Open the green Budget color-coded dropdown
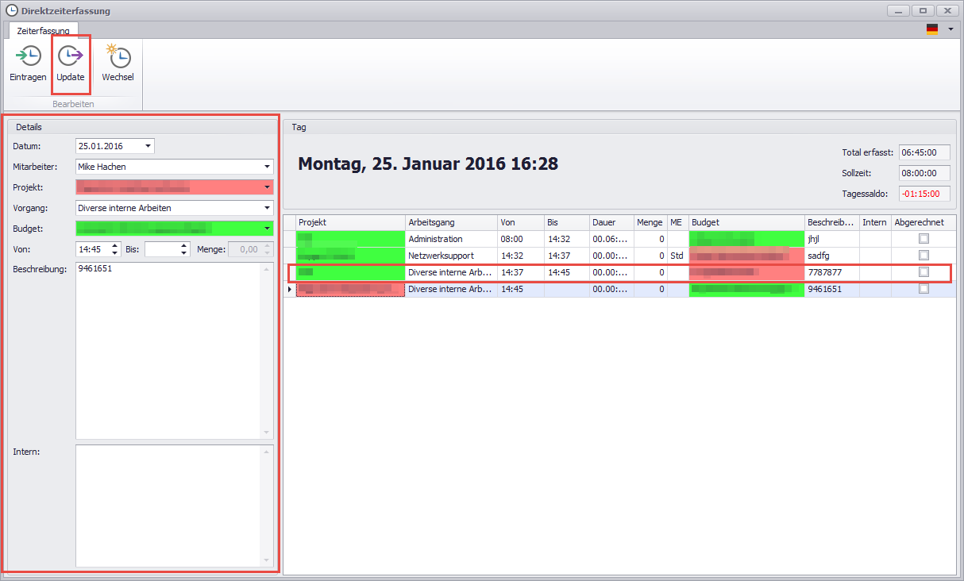Viewport: 964px width, 581px height. pos(267,229)
